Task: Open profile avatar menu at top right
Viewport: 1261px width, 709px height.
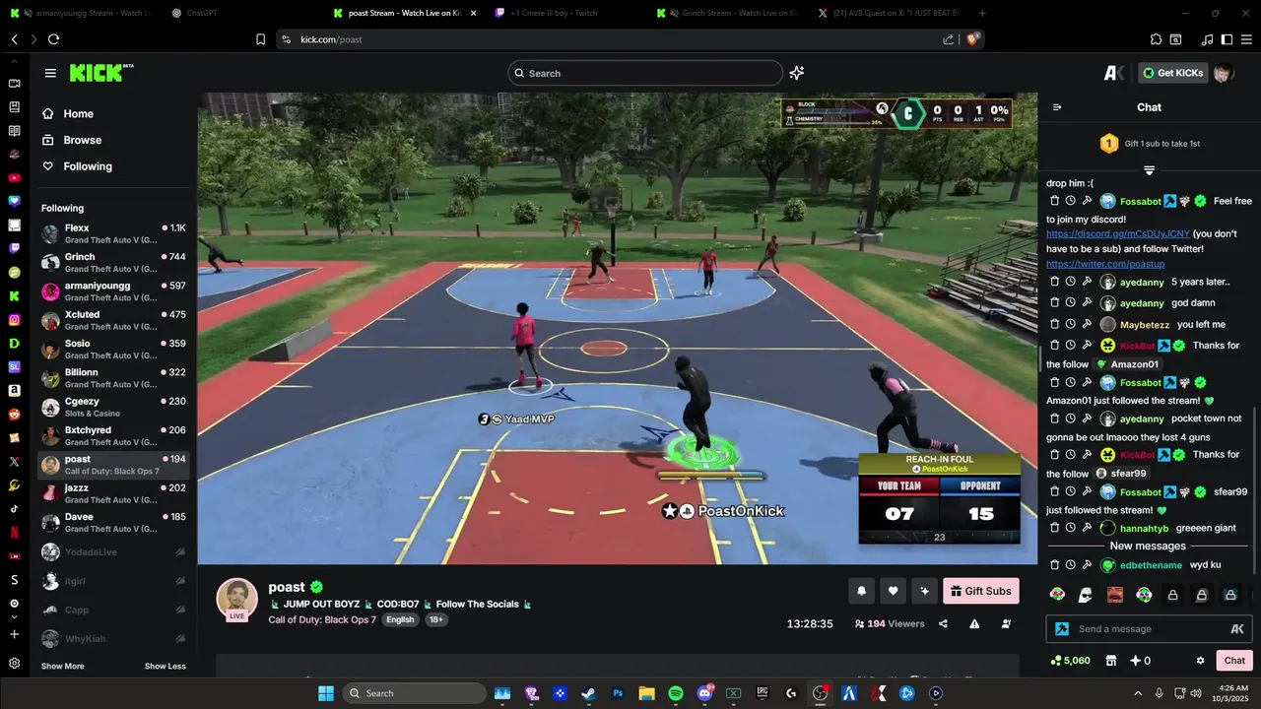Action: (x=1223, y=73)
